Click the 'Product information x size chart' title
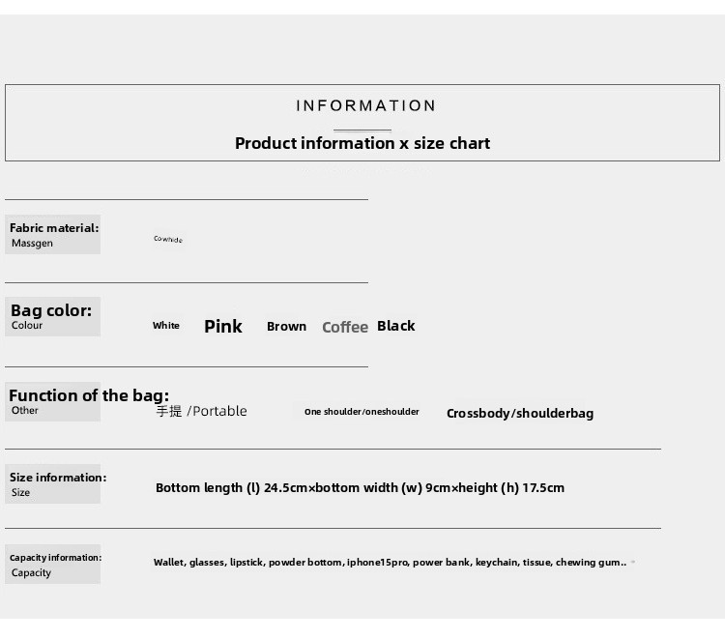725x640 pixels. click(362, 143)
